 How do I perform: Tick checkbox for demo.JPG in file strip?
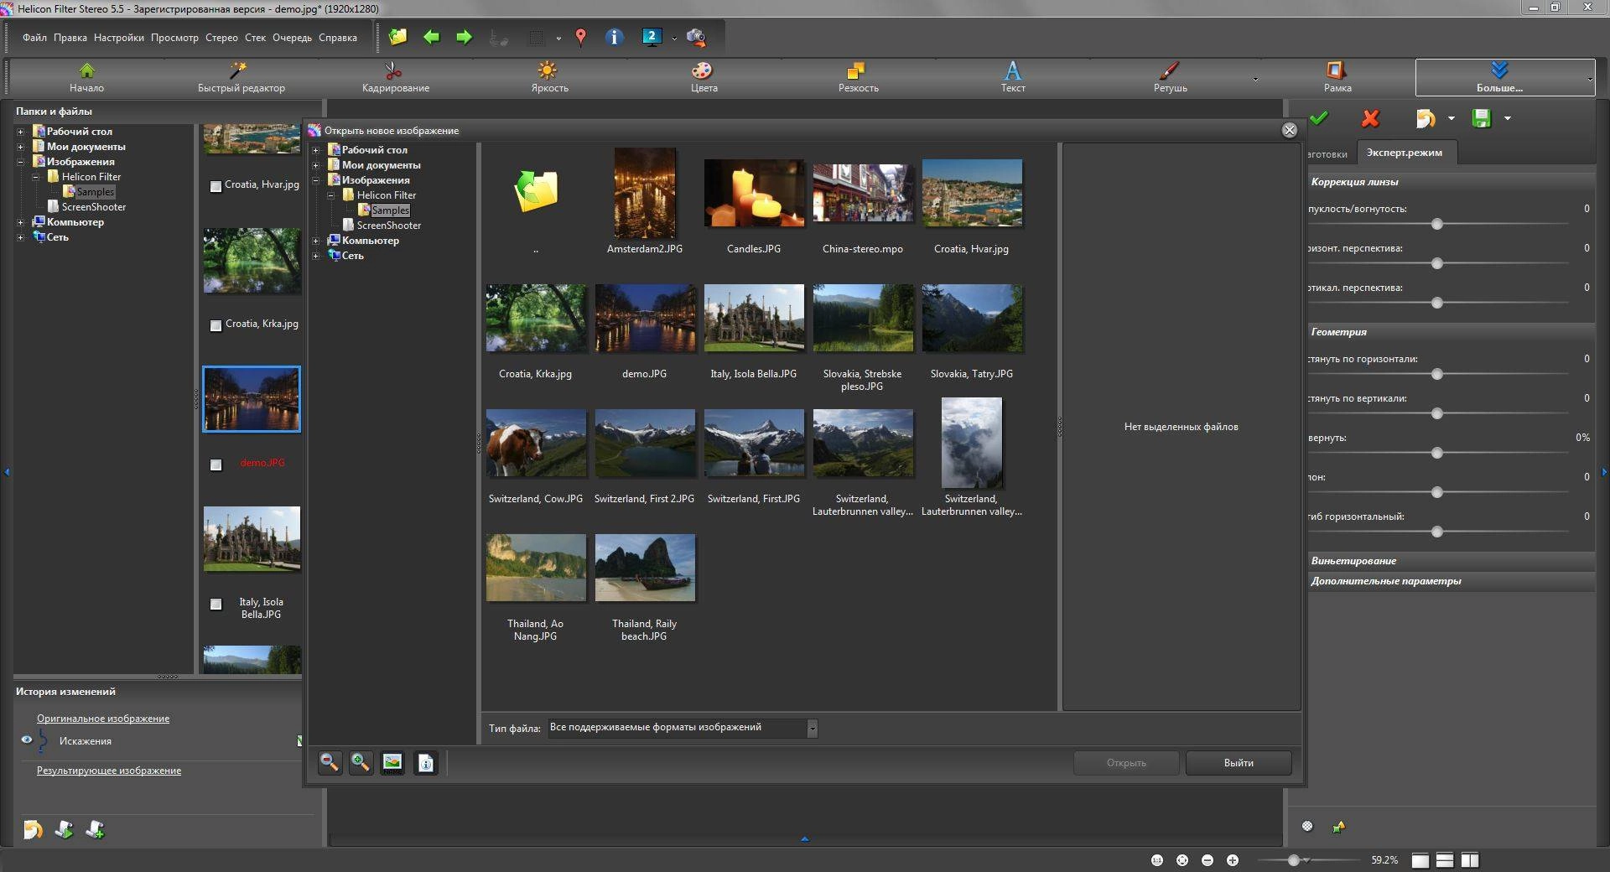pyautogui.click(x=216, y=465)
